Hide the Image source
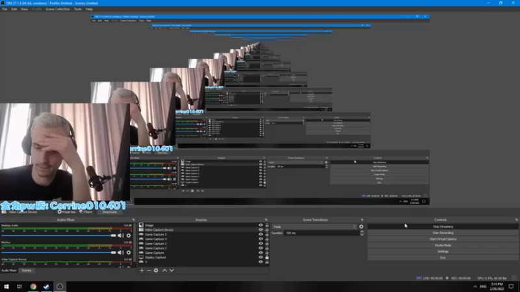Screen dimensions: 520x292 [x=261, y=225]
